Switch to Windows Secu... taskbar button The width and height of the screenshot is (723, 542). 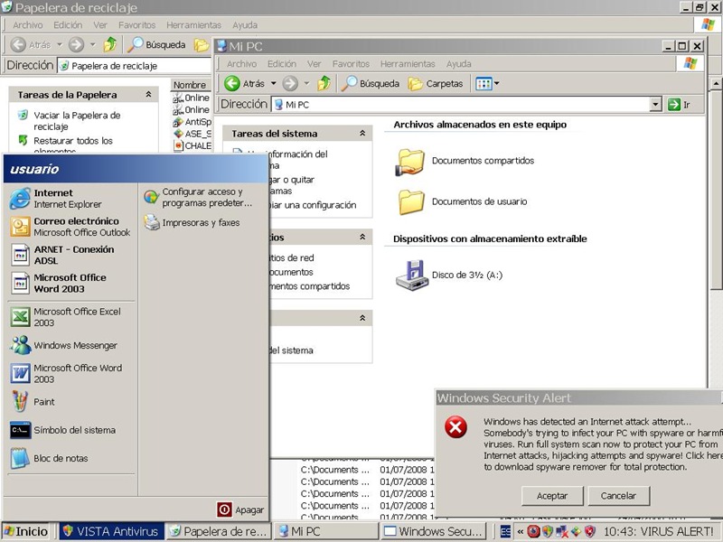(434, 531)
